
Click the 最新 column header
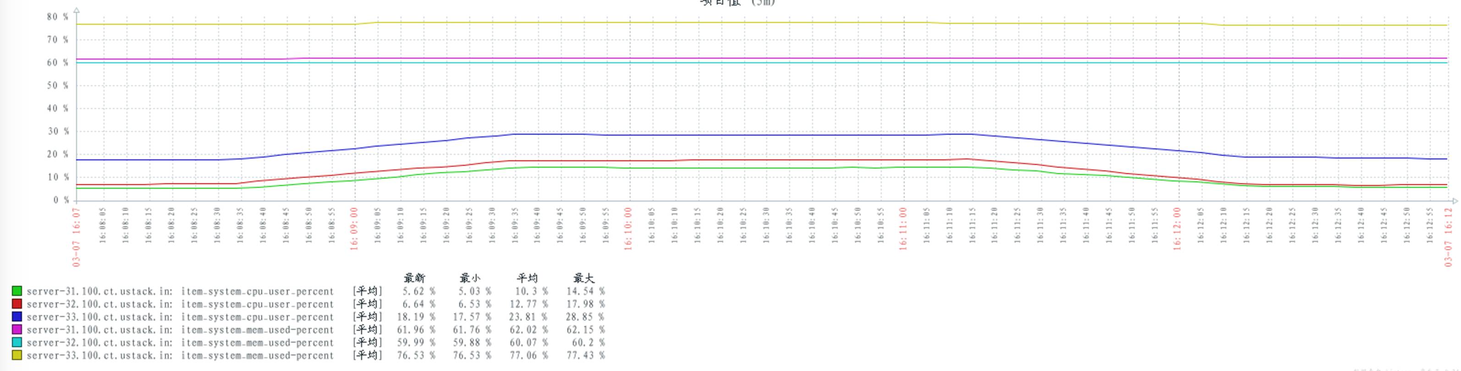point(414,278)
